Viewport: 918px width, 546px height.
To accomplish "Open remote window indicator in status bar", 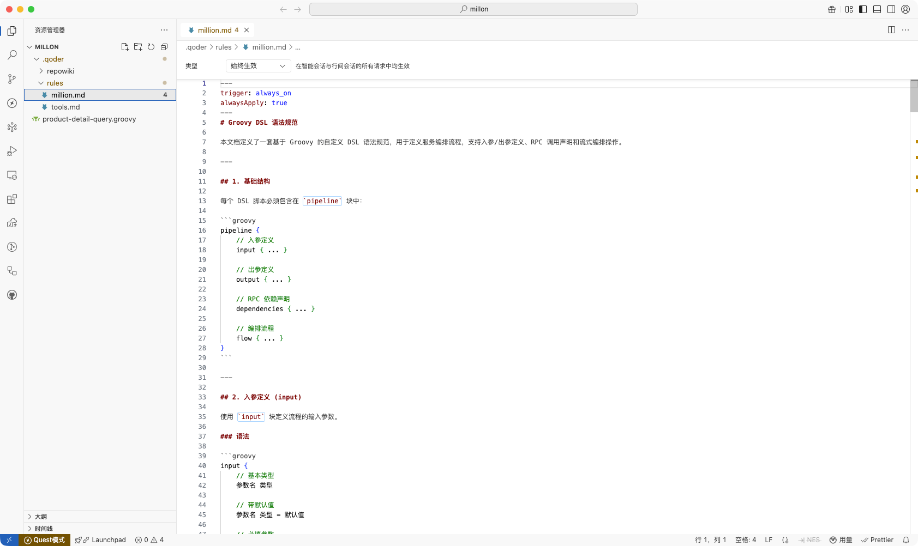I will click(x=9, y=540).
